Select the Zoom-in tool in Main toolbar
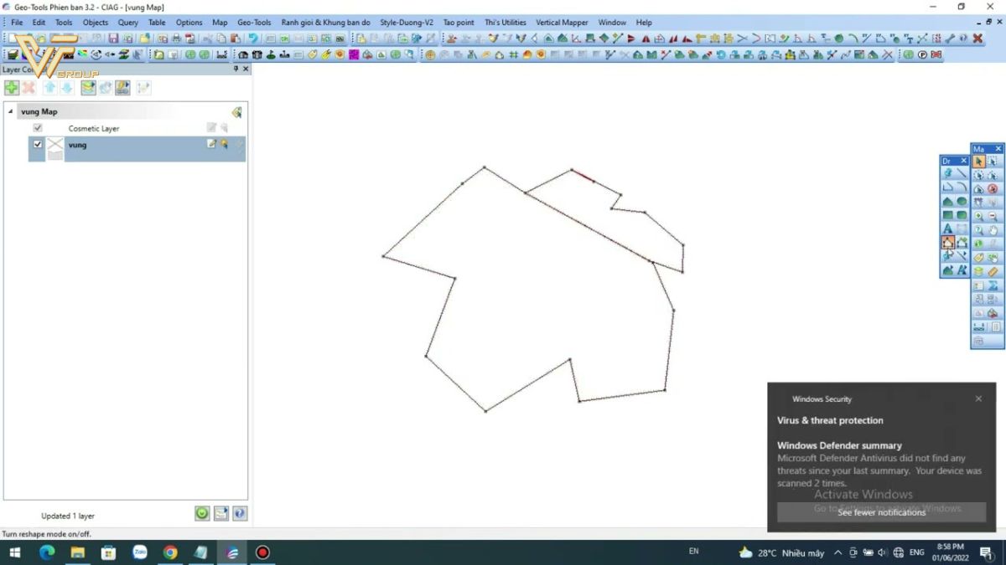The height and width of the screenshot is (565, 1006). pyautogui.click(x=978, y=216)
